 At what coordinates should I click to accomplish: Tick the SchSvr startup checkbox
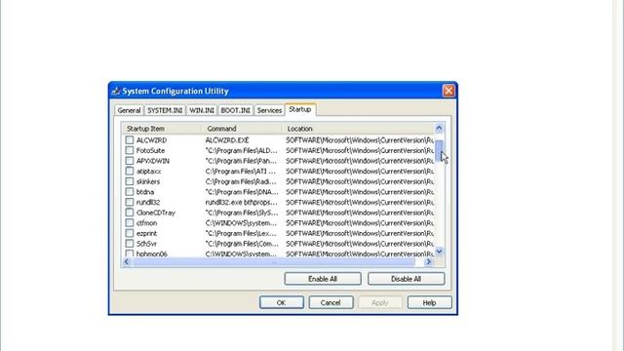click(130, 244)
